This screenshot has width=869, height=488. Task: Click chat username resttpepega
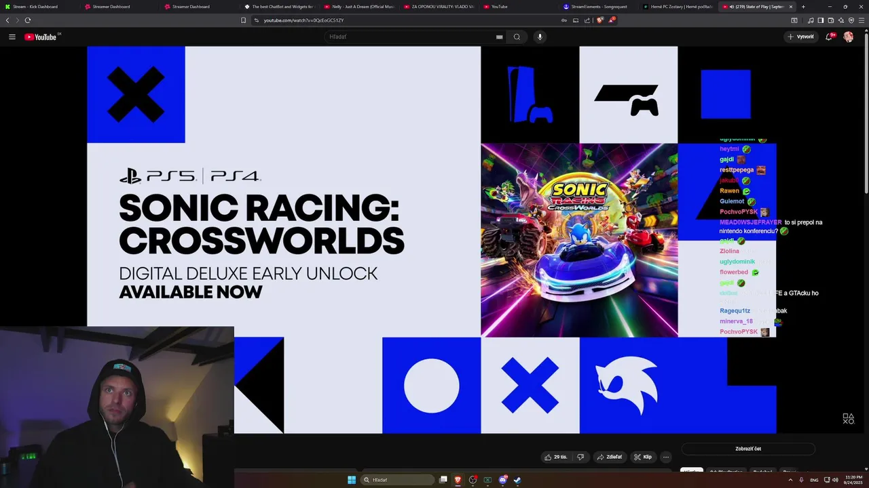[x=737, y=169]
